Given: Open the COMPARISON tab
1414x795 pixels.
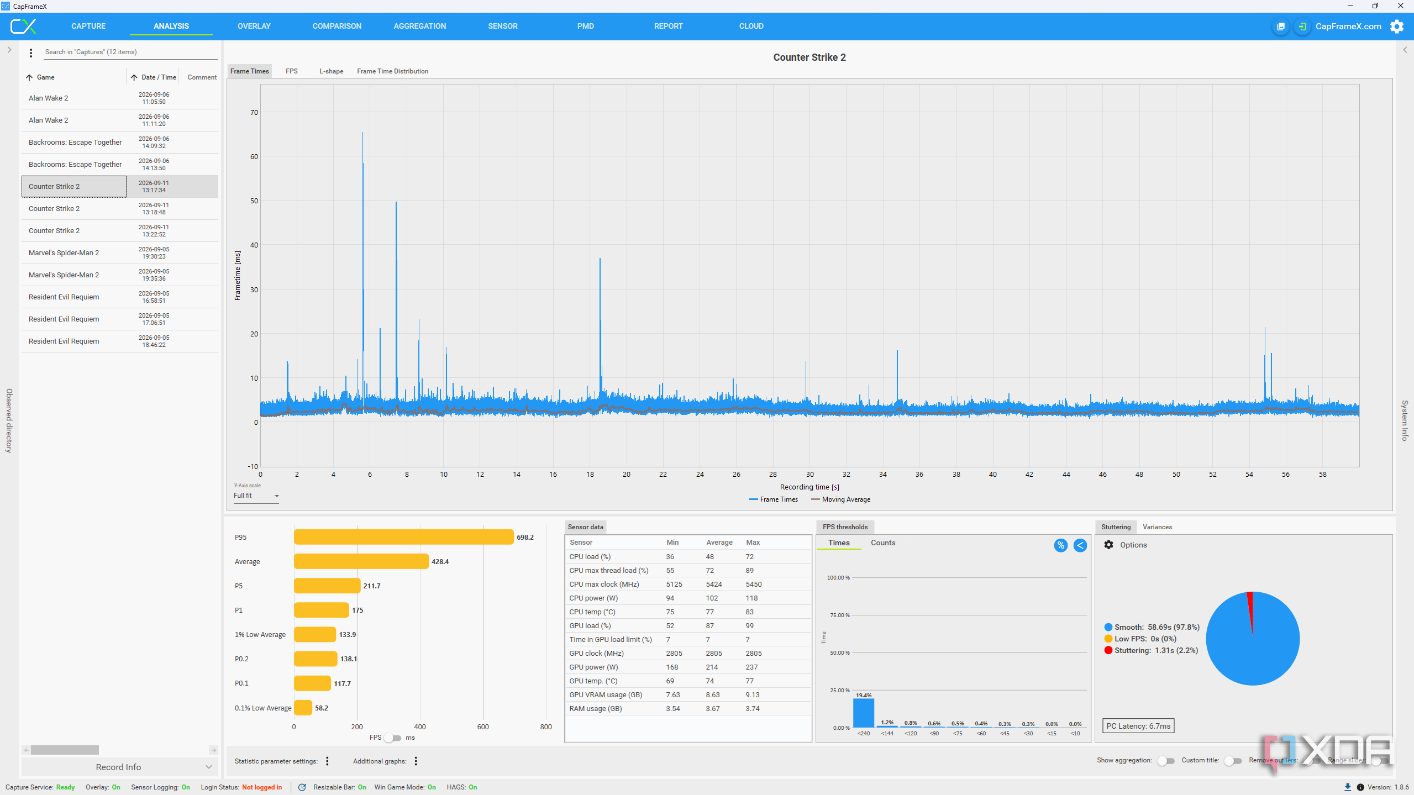Looking at the screenshot, I should point(337,26).
